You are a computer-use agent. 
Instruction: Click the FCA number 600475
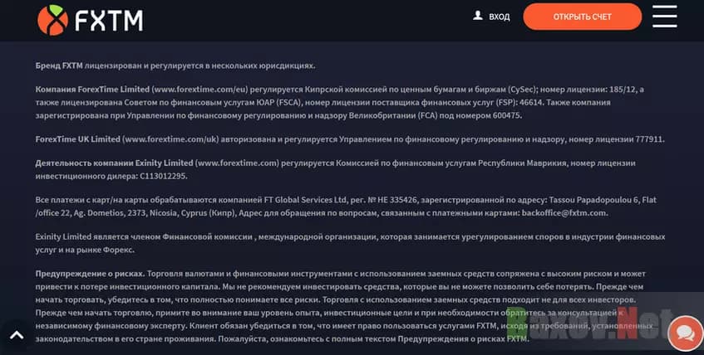point(506,115)
